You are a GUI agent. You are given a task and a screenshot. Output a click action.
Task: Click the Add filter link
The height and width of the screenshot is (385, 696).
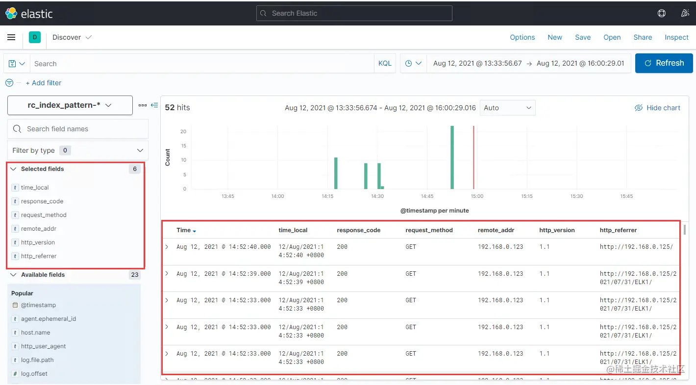point(44,83)
